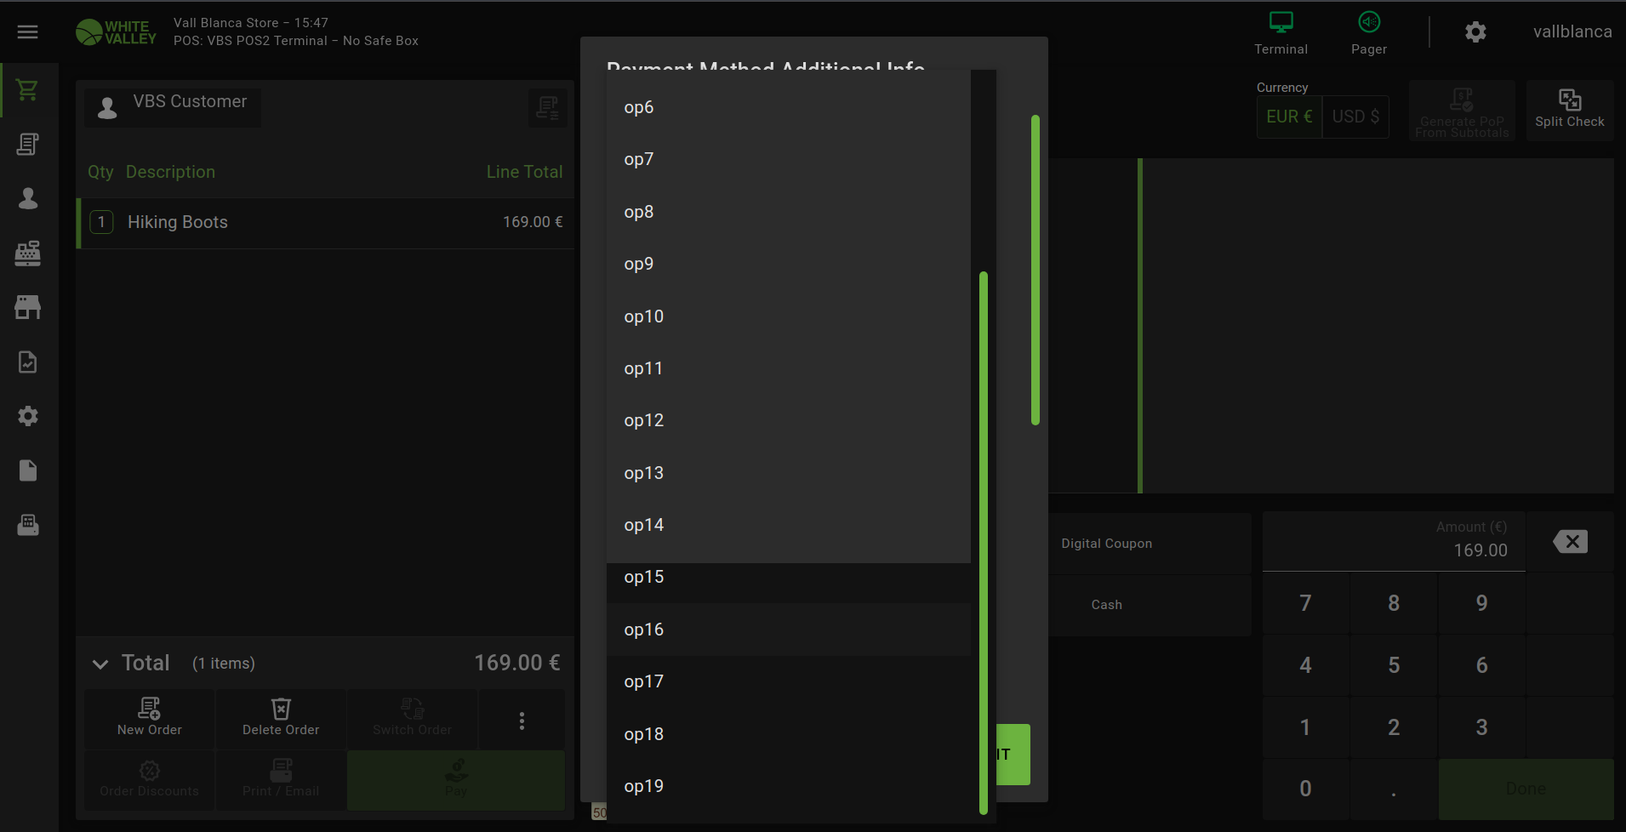Open settings gear next to vallblanca
Viewport: 1626px width, 832px height.
click(1475, 32)
